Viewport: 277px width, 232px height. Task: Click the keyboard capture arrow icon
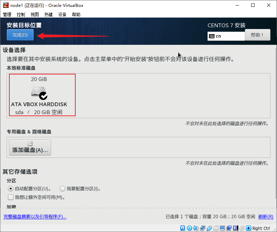(248, 228)
